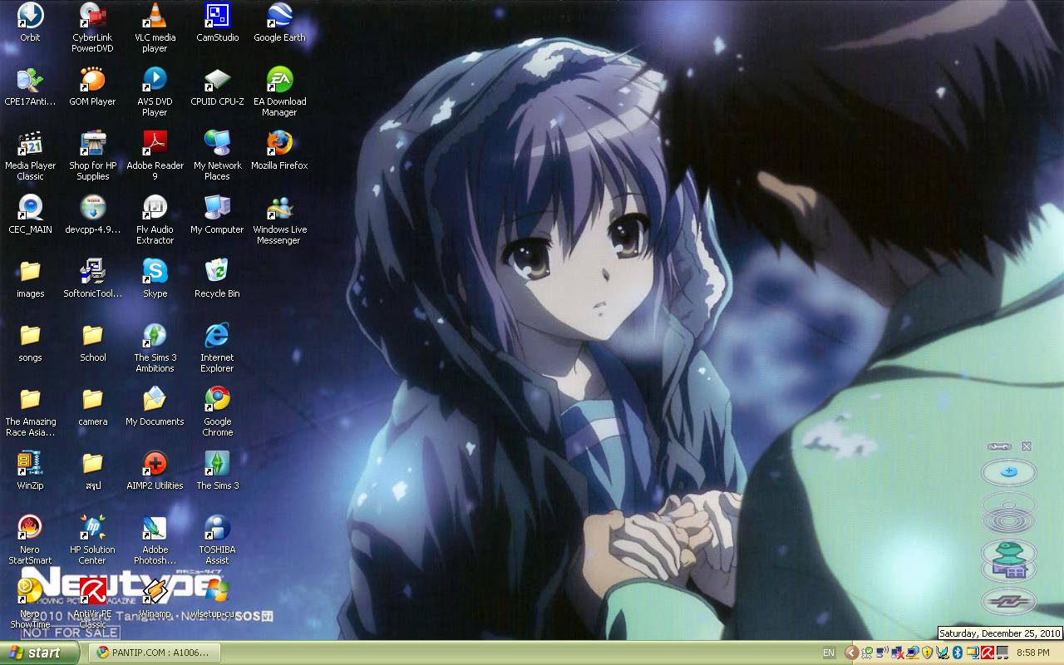Image resolution: width=1064 pixels, height=665 pixels.
Task: Click Windows Security Alert shield tray icon
Action: (927, 653)
